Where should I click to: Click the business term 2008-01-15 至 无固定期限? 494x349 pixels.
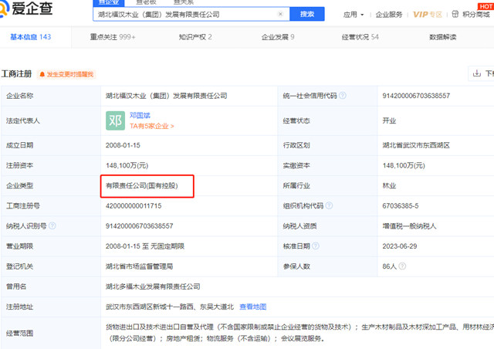click(145, 246)
